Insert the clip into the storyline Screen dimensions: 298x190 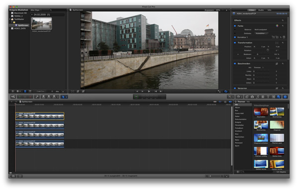[x=49, y=97]
